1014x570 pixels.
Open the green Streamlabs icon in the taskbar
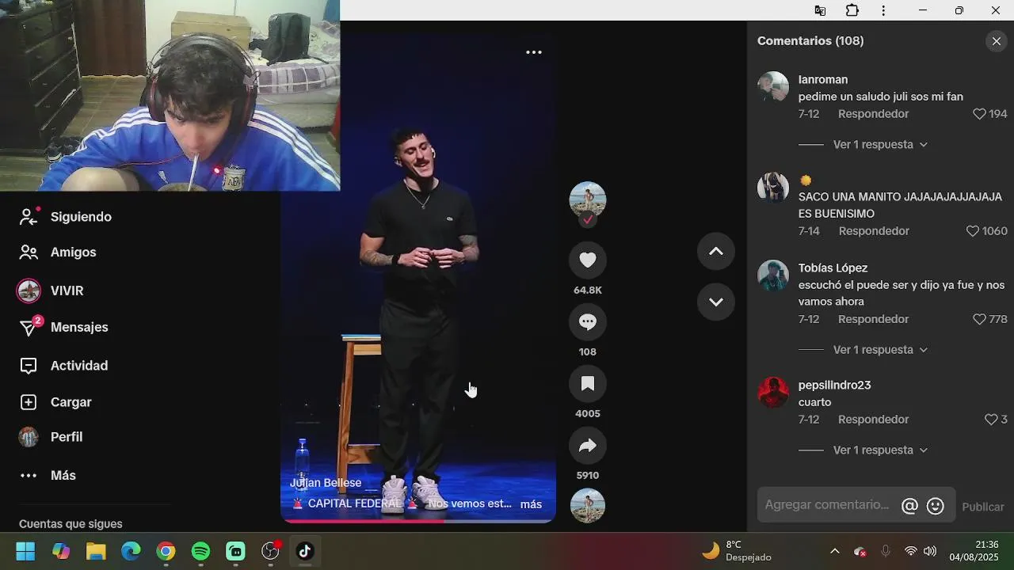[235, 551]
